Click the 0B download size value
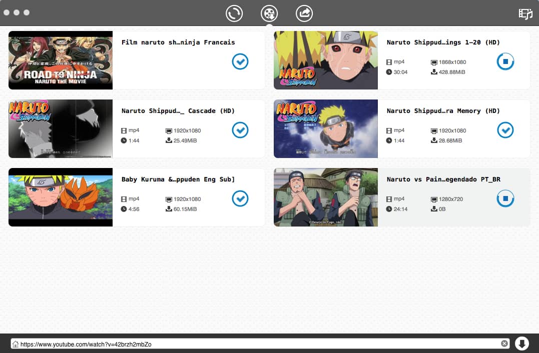The image size is (539, 353). click(x=442, y=209)
